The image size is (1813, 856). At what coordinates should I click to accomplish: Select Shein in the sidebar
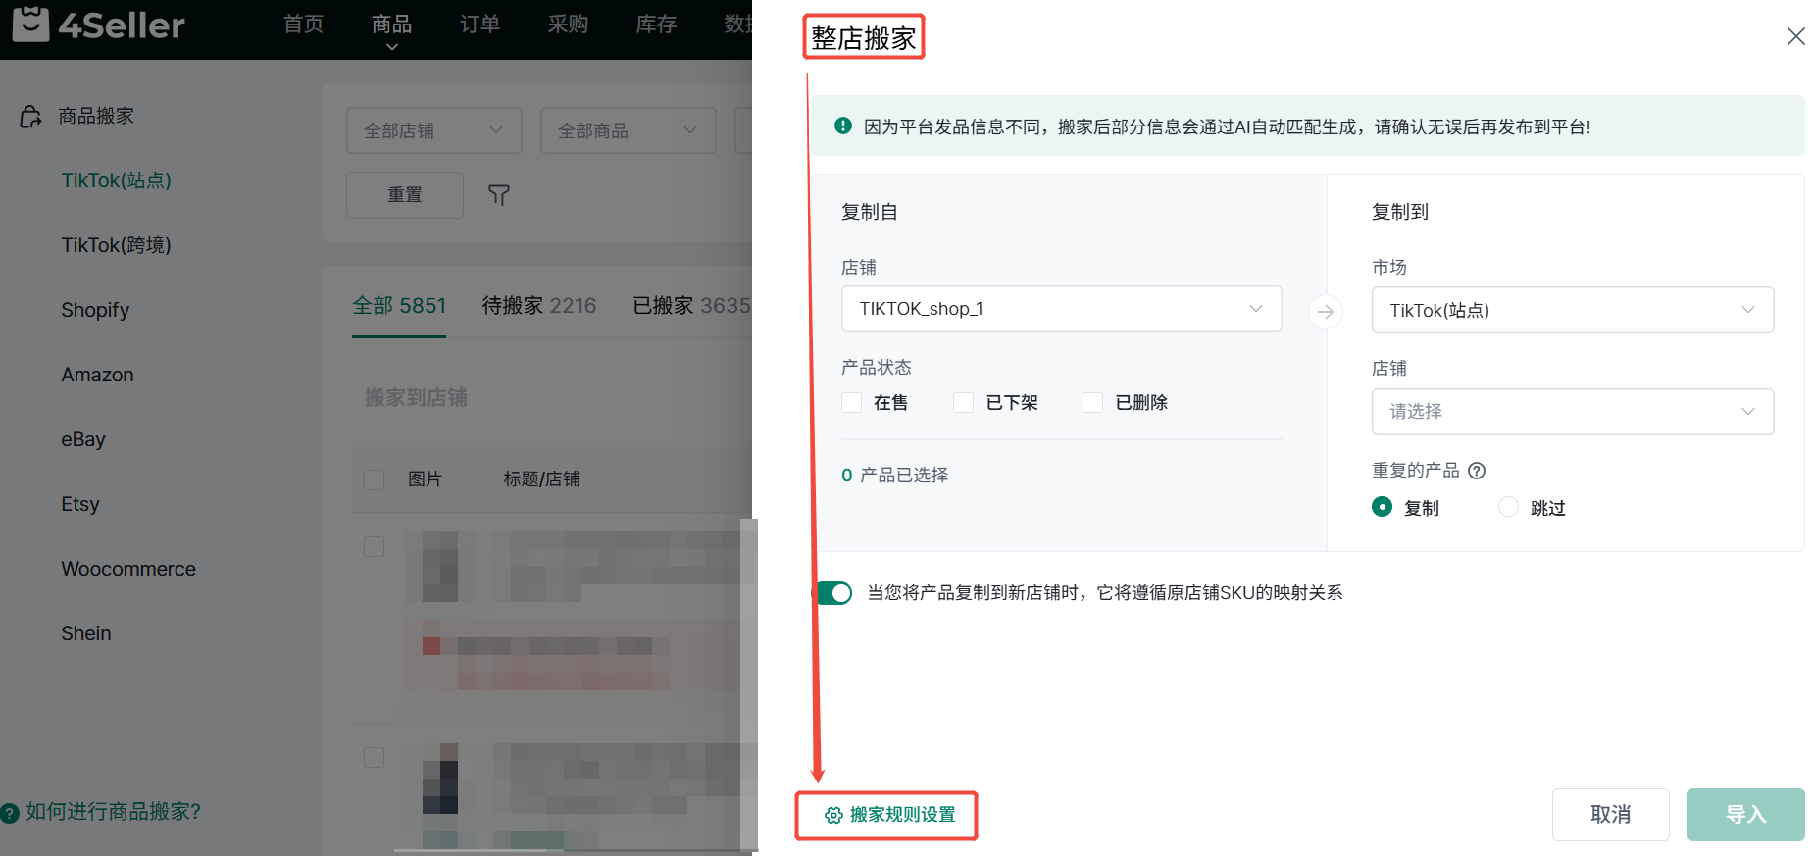pos(86,633)
